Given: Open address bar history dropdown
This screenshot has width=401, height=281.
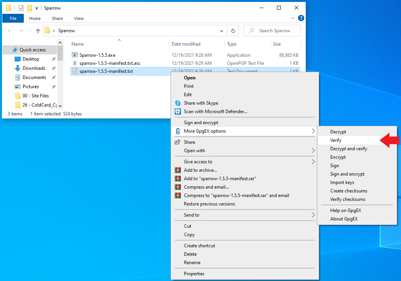Looking at the screenshot, I should (222, 31).
